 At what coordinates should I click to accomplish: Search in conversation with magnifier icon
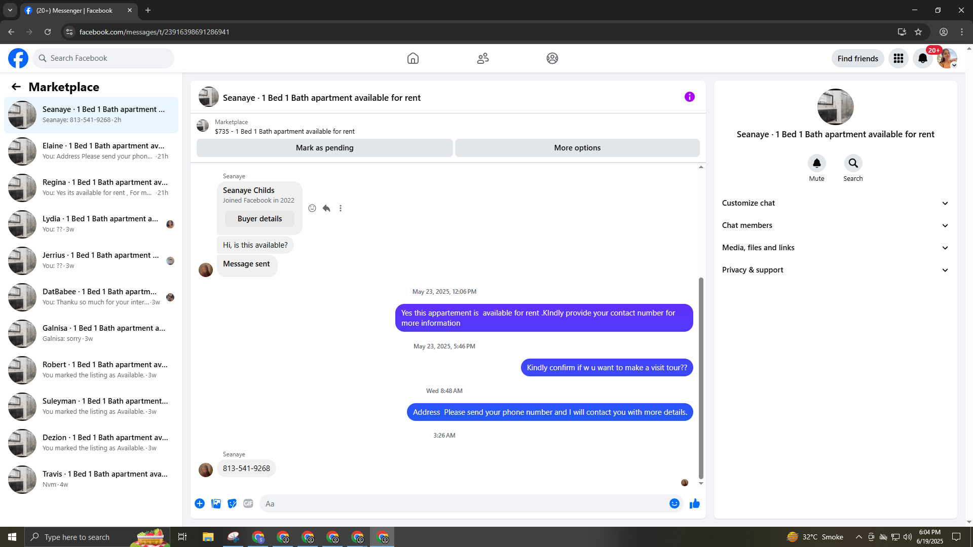point(853,163)
